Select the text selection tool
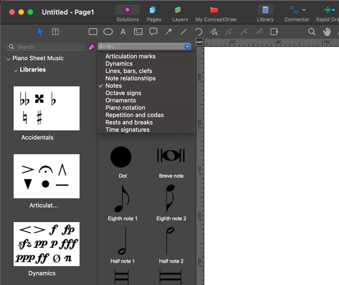339x285 pixels. point(55,32)
